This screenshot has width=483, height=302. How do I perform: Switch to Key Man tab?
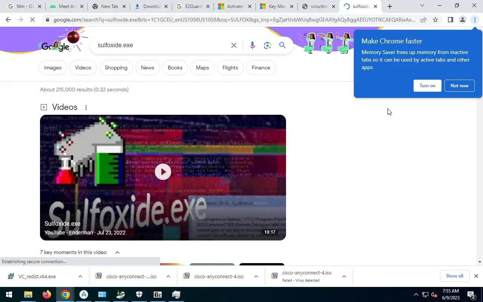tap(276, 6)
